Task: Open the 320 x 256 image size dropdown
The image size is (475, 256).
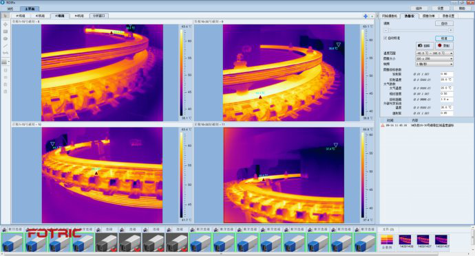Action: (x=434, y=58)
